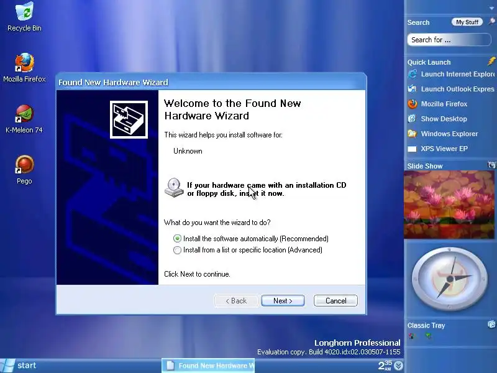Screen dimensions: 497x373
Task: Expand the sidebar menu arrow at top
Action: pyautogui.click(x=491, y=9)
